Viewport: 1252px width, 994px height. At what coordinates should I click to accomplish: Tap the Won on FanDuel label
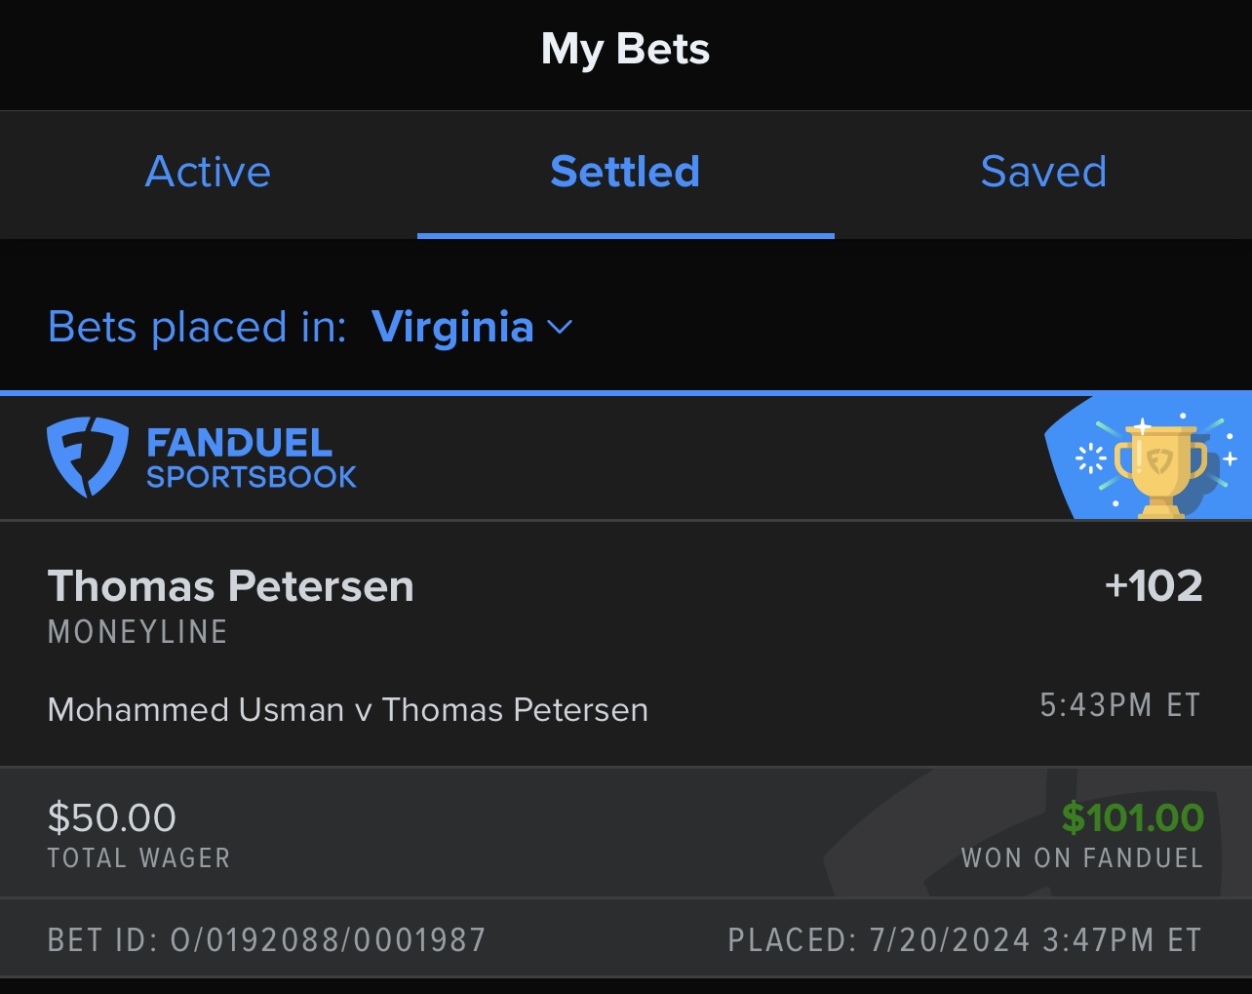[x=1081, y=858]
